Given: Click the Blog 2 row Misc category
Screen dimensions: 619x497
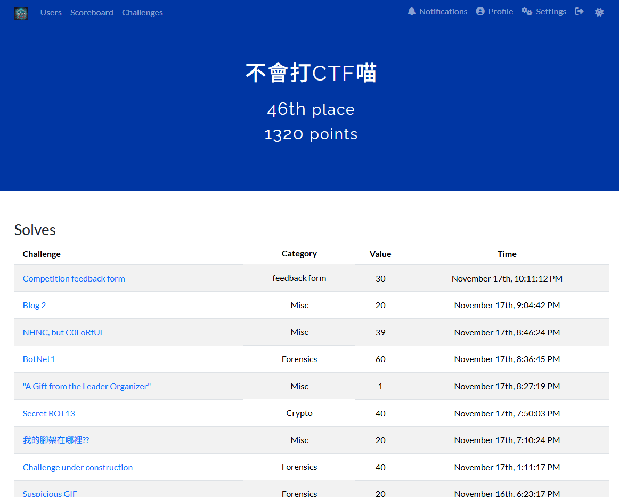Looking at the screenshot, I should [299, 306].
